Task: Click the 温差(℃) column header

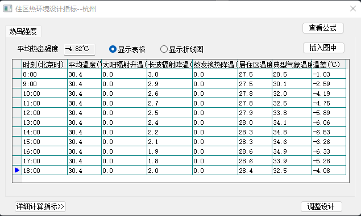Action: [329, 65]
